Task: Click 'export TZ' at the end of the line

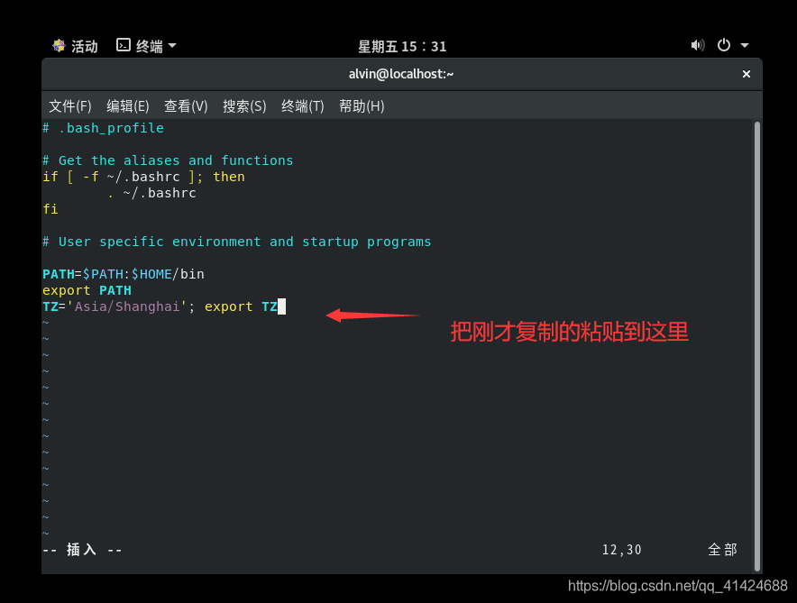Action: [241, 306]
